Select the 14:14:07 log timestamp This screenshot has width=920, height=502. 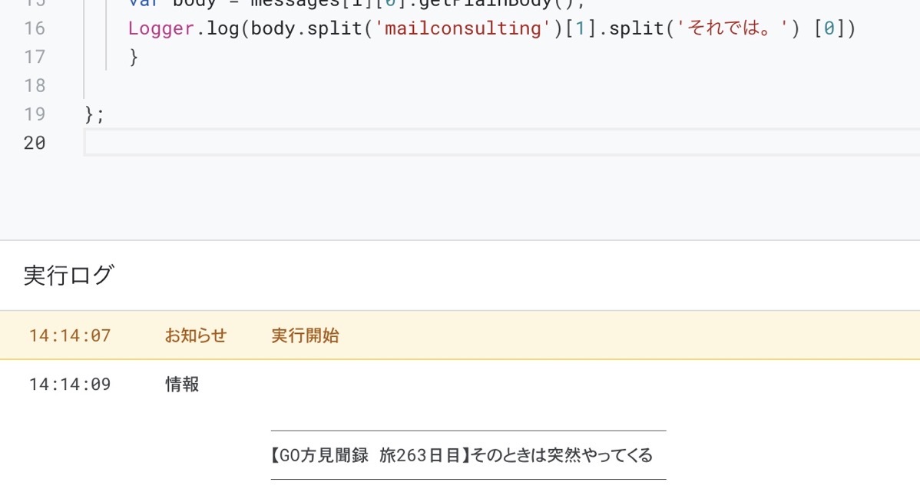click(70, 335)
